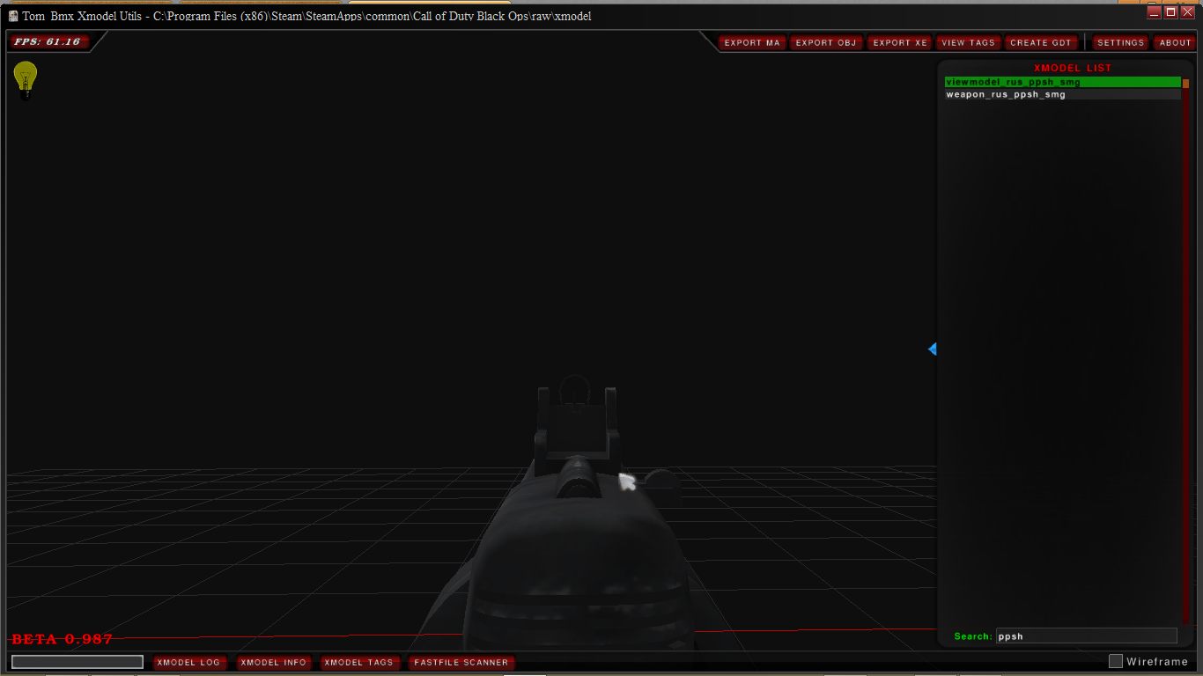Select weapon_rus_ppsh_smg in the list

click(x=1062, y=94)
